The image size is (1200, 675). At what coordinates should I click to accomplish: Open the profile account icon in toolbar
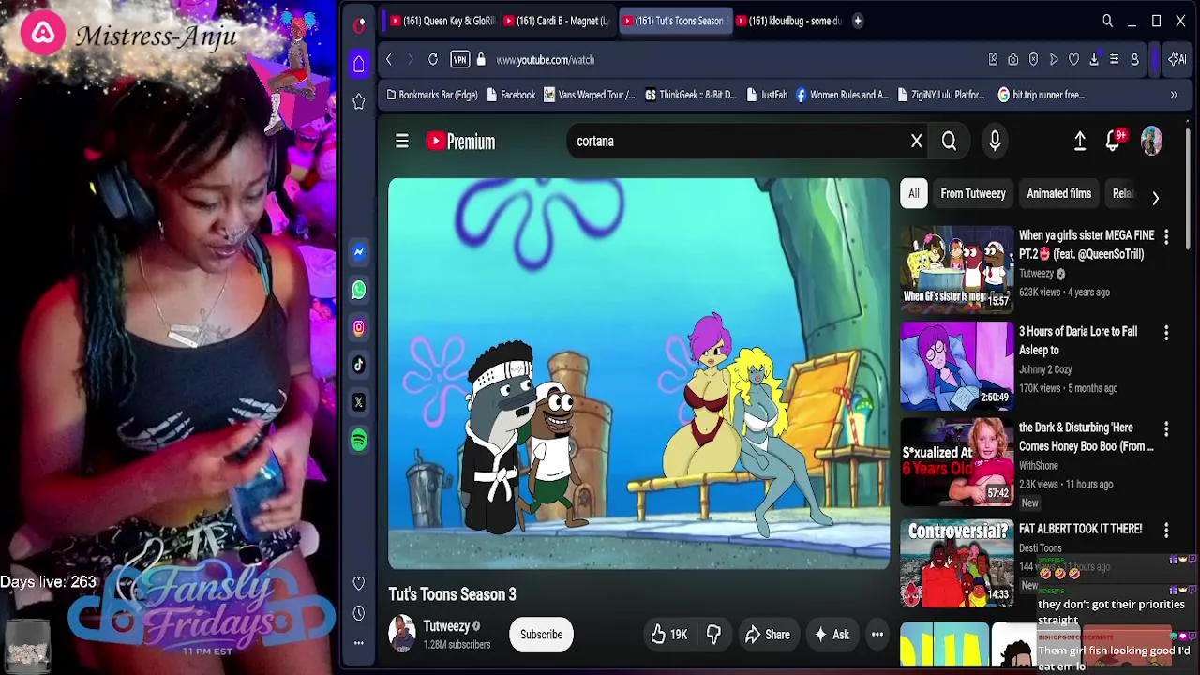(x=1134, y=60)
